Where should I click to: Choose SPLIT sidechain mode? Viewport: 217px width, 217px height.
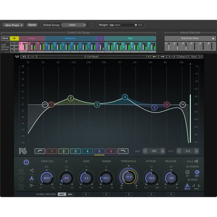click(187, 186)
